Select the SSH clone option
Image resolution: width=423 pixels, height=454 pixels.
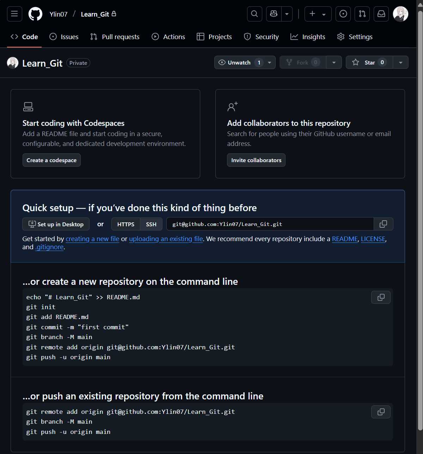click(151, 224)
